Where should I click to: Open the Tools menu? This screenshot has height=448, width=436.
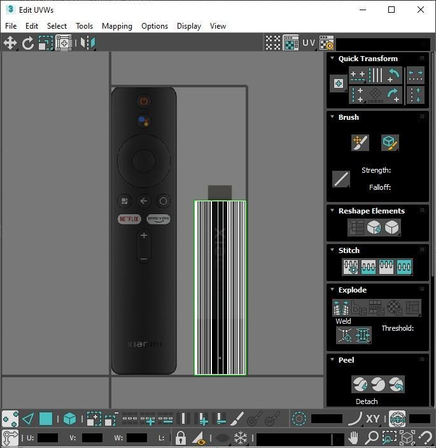[84, 26]
